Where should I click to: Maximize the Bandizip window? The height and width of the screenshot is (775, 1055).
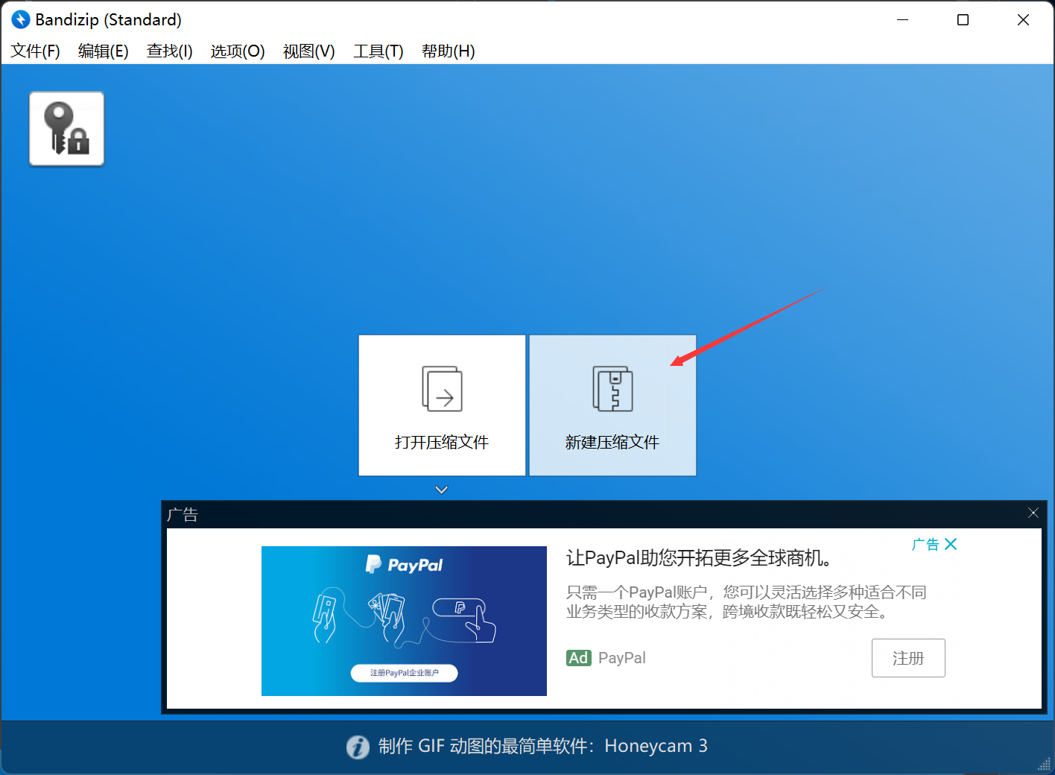click(x=963, y=19)
